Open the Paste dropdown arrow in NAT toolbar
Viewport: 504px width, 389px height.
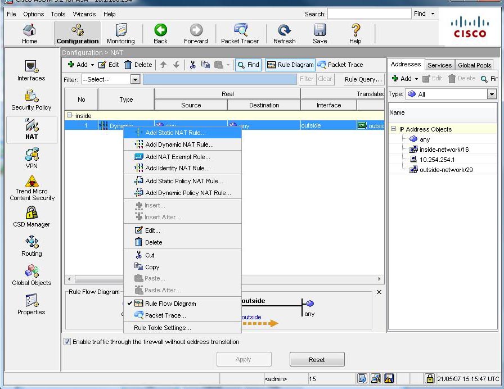pos(228,65)
